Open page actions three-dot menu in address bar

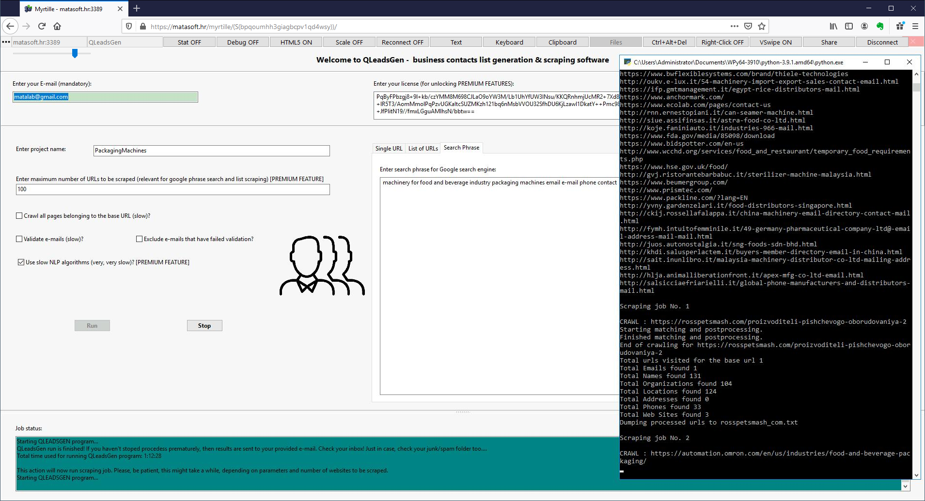tap(735, 26)
